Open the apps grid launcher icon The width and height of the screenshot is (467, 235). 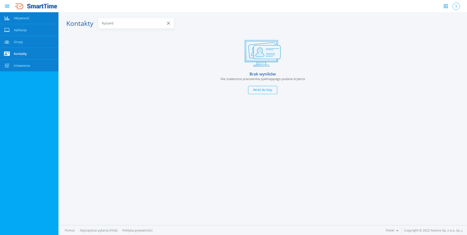coord(446,6)
